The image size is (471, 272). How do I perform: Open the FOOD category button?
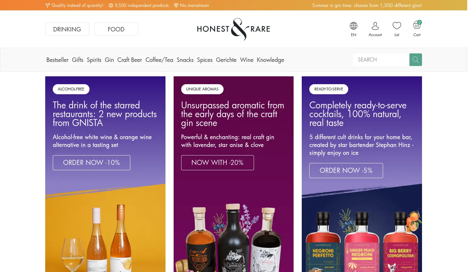click(116, 29)
